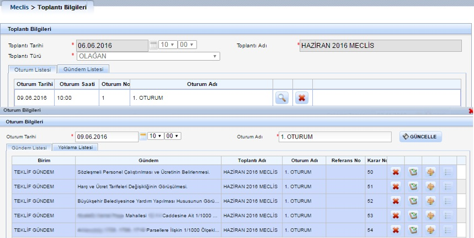Delete agenda item with Karar No 52
The height and width of the screenshot is (238, 474).
(396, 201)
